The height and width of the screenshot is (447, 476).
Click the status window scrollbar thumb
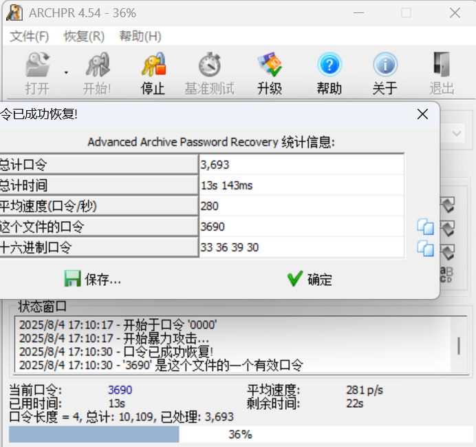pyautogui.click(x=459, y=346)
